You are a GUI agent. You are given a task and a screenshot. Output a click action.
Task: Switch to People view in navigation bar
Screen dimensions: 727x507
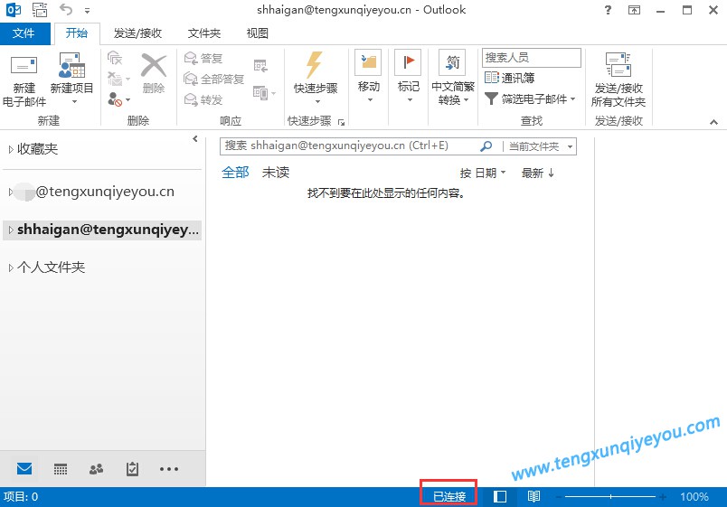[x=96, y=469]
